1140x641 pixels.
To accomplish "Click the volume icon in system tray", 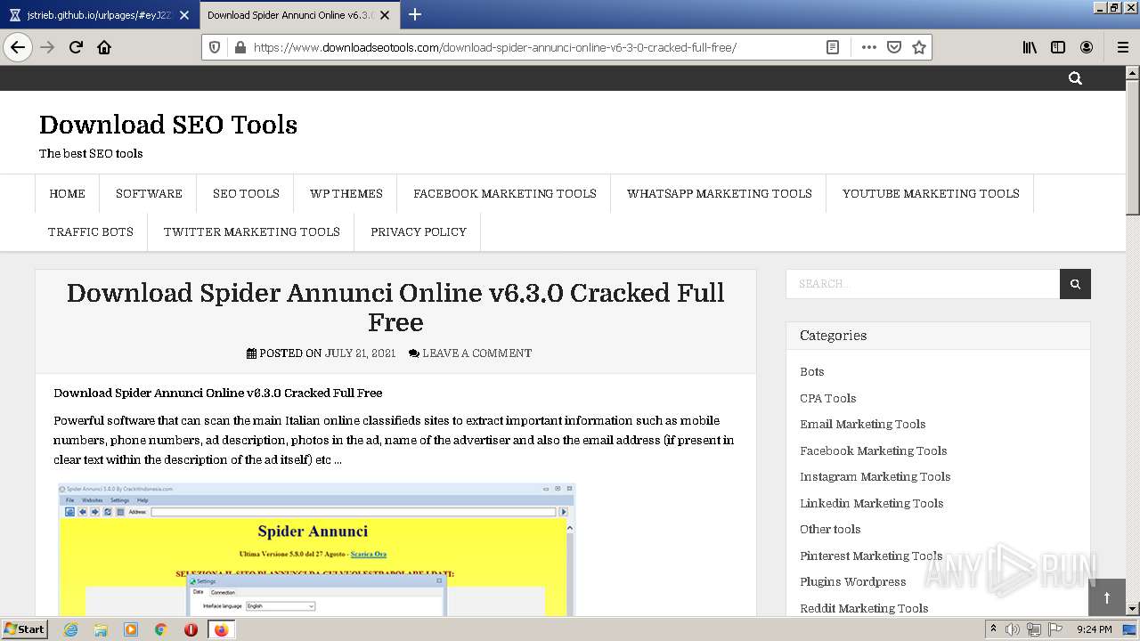I will click(x=1013, y=629).
